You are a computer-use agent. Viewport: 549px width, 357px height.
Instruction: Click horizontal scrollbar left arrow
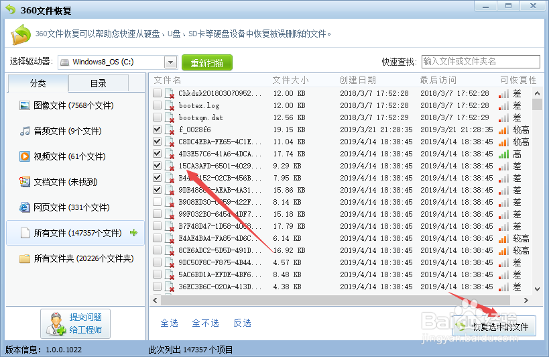coord(155,300)
